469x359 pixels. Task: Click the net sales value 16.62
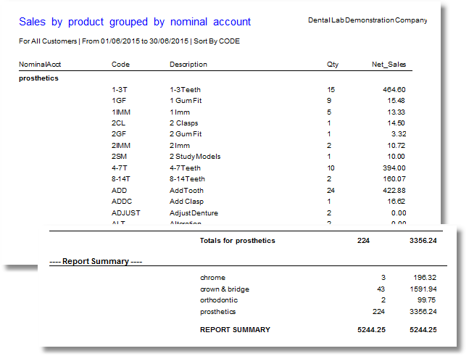(x=396, y=201)
